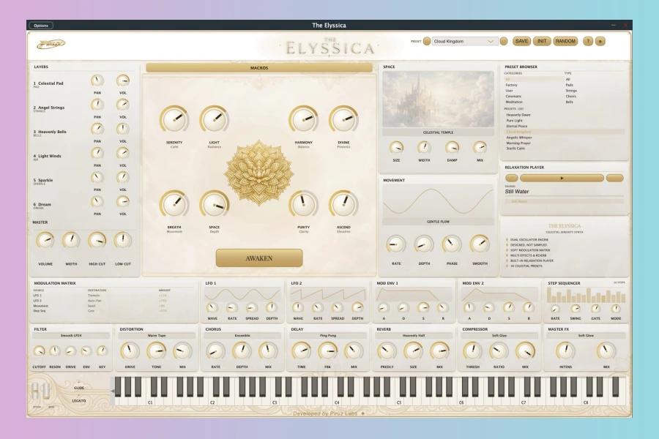This screenshot has width=659, height=439.
Task: Open the Smooth LP24 filter type selector
Action: point(70,336)
